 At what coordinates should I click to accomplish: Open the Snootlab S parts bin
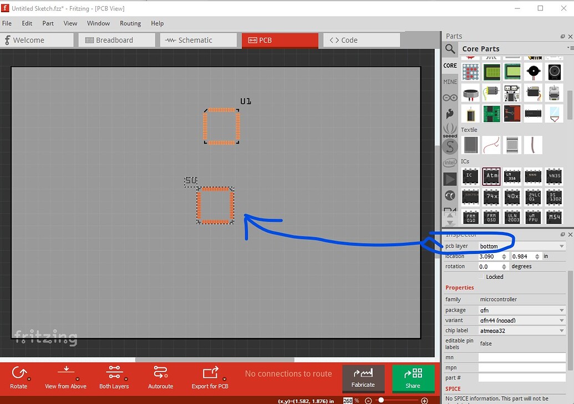tap(450, 147)
